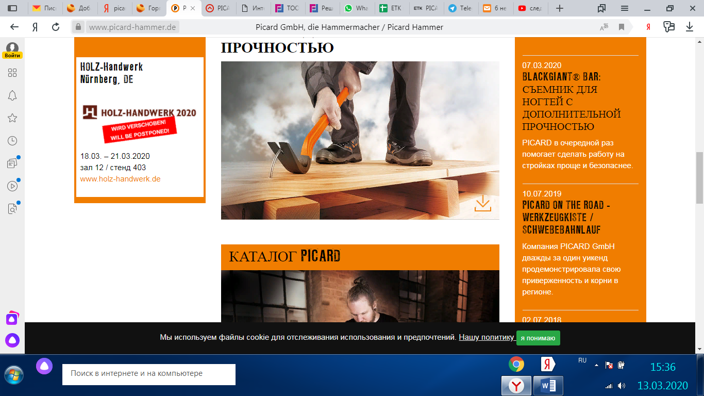Image resolution: width=704 pixels, height=396 pixels.
Task: Switch the RU language indicator
Action: 582,360
